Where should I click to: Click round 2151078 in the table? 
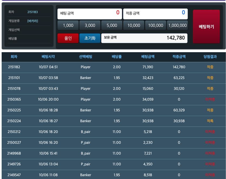pyautogui.click(x=14, y=89)
